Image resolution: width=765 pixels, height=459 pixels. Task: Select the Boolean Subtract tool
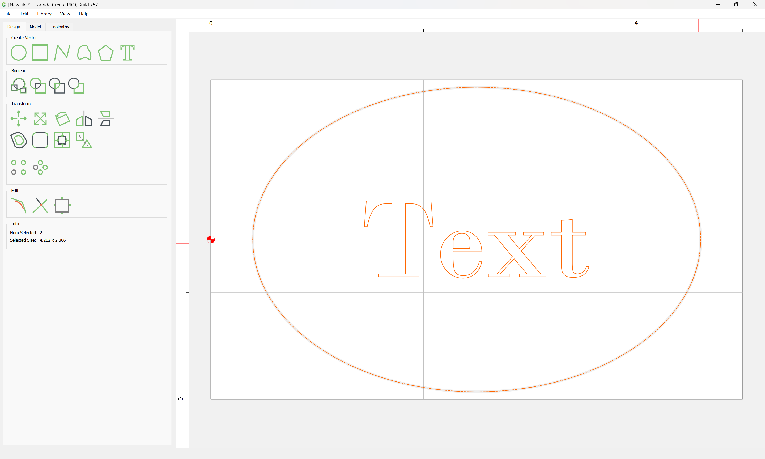click(x=38, y=85)
